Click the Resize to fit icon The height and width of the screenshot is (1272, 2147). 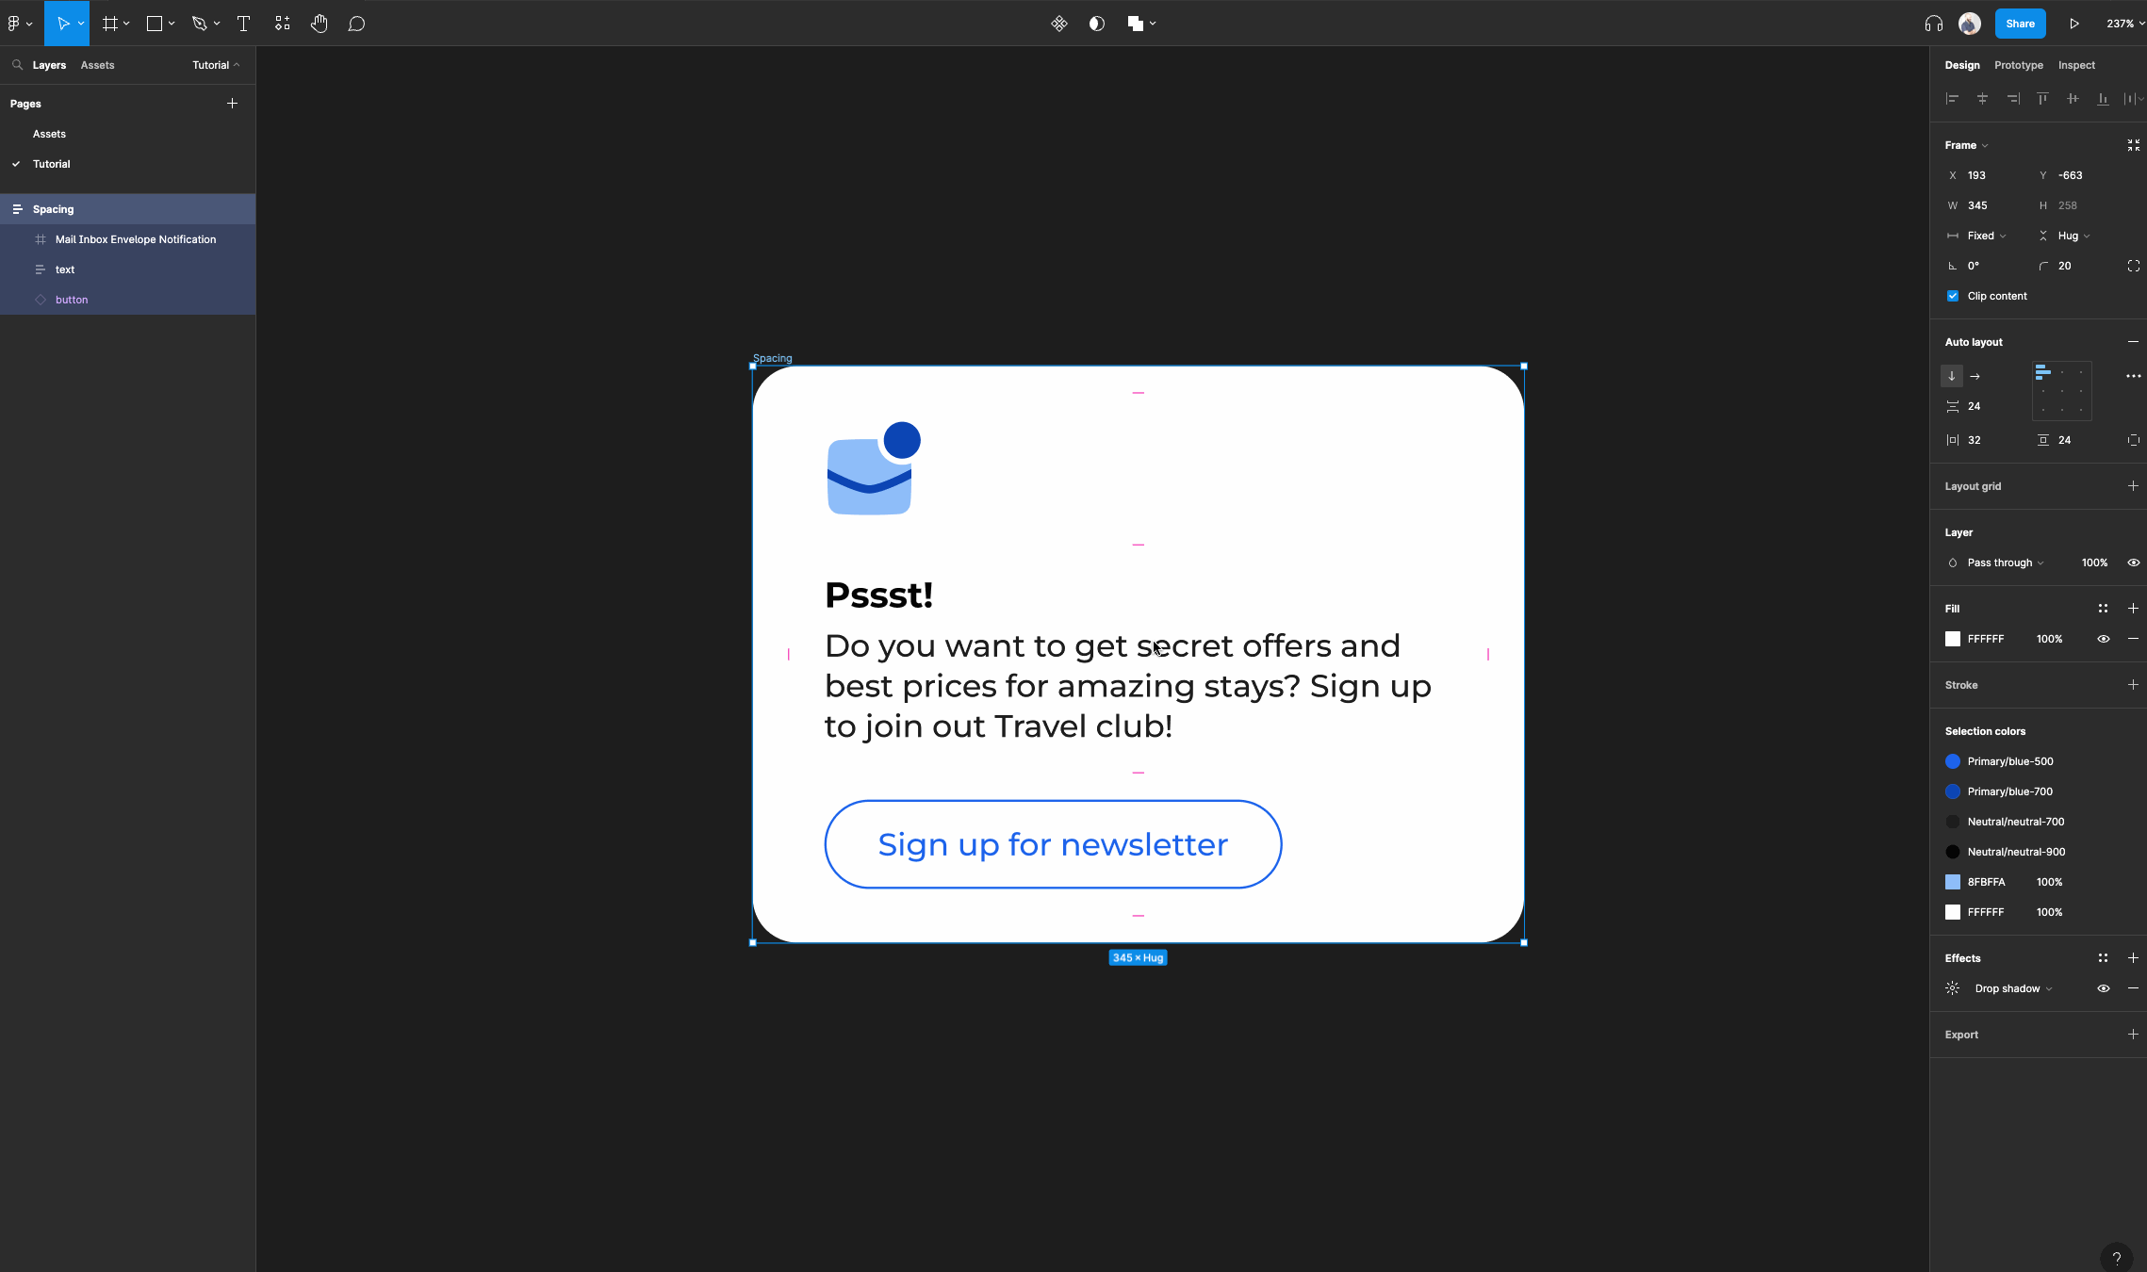[x=2134, y=145]
